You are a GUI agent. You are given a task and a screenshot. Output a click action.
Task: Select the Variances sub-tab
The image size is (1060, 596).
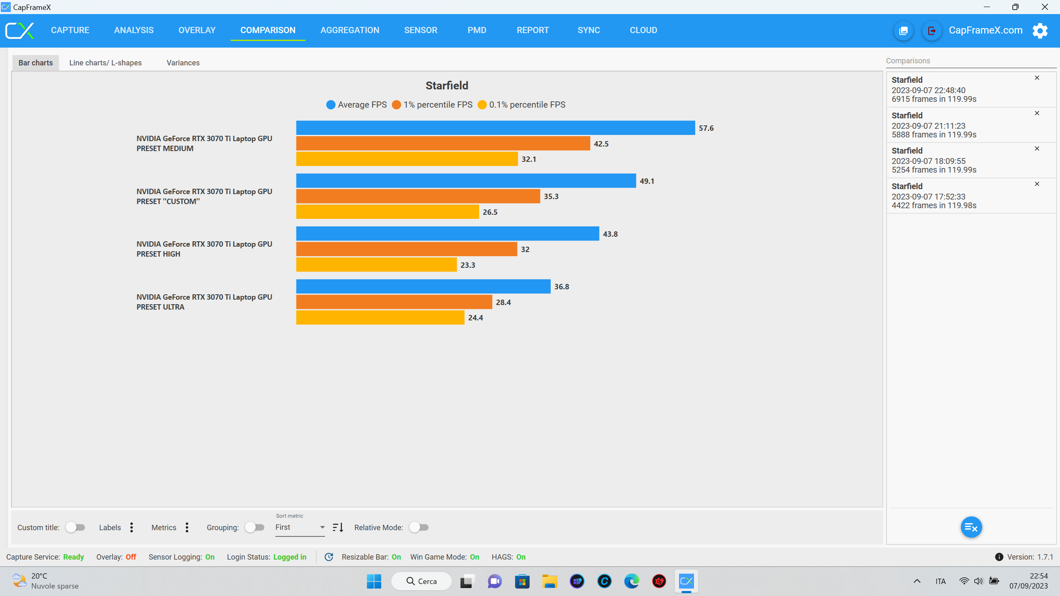(x=183, y=63)
